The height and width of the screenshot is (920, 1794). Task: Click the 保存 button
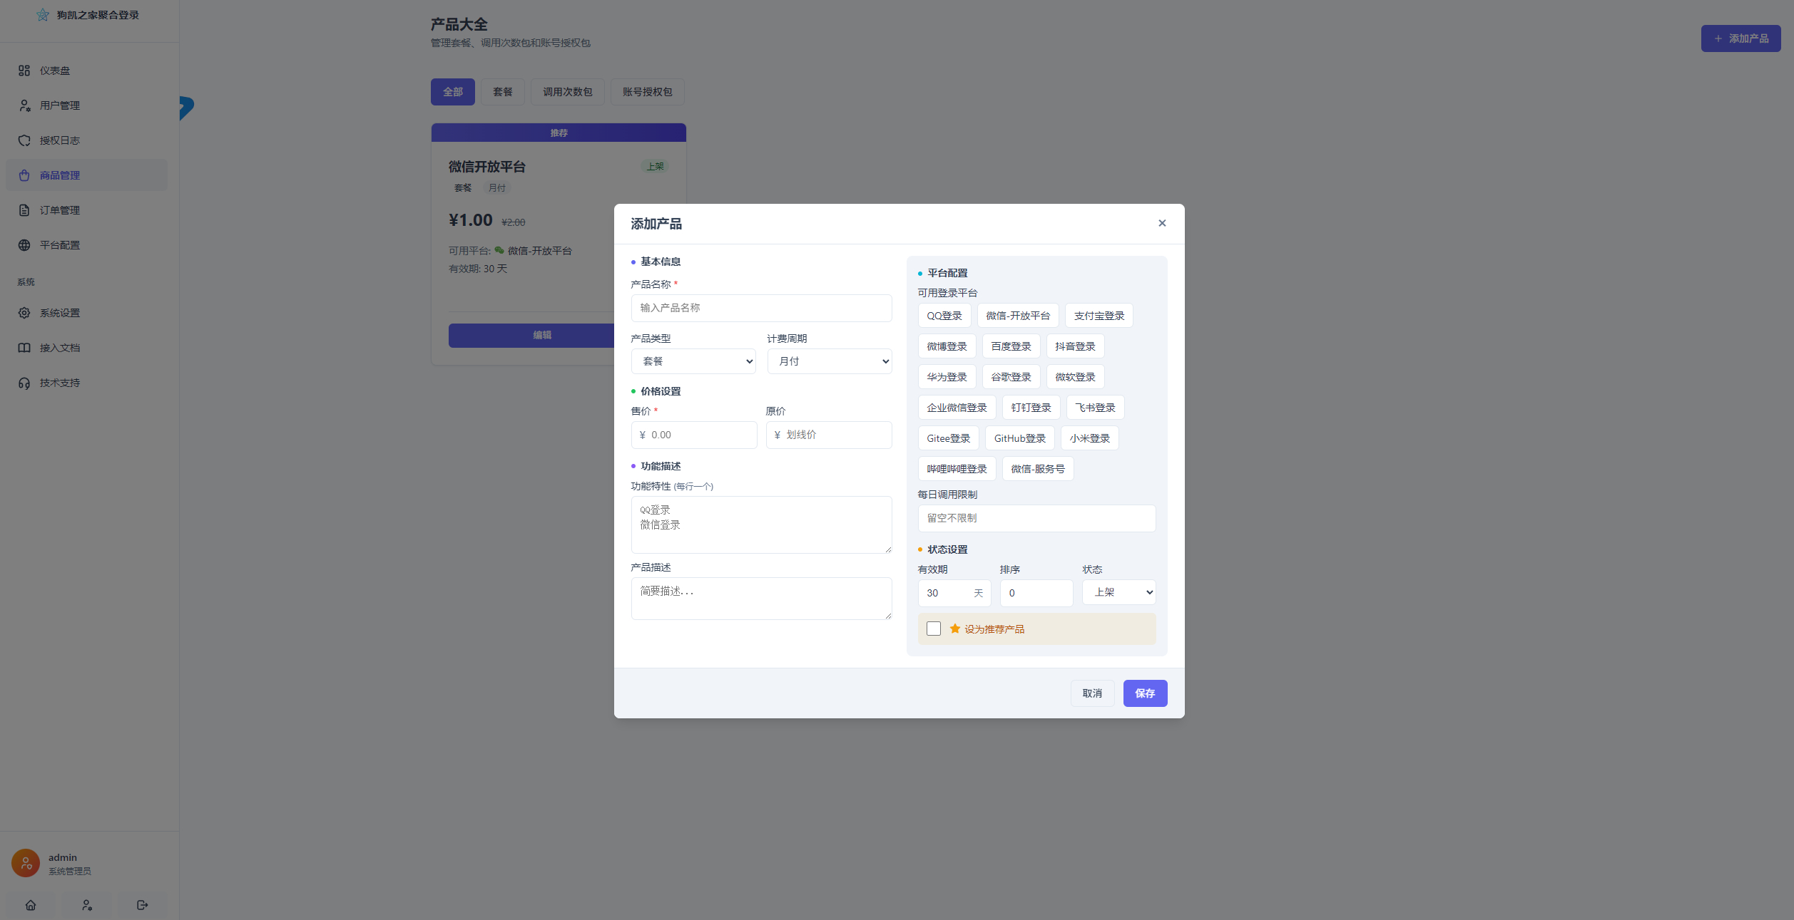coord(1145,693)
